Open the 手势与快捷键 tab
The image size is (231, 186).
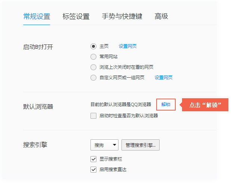[122, 16]
